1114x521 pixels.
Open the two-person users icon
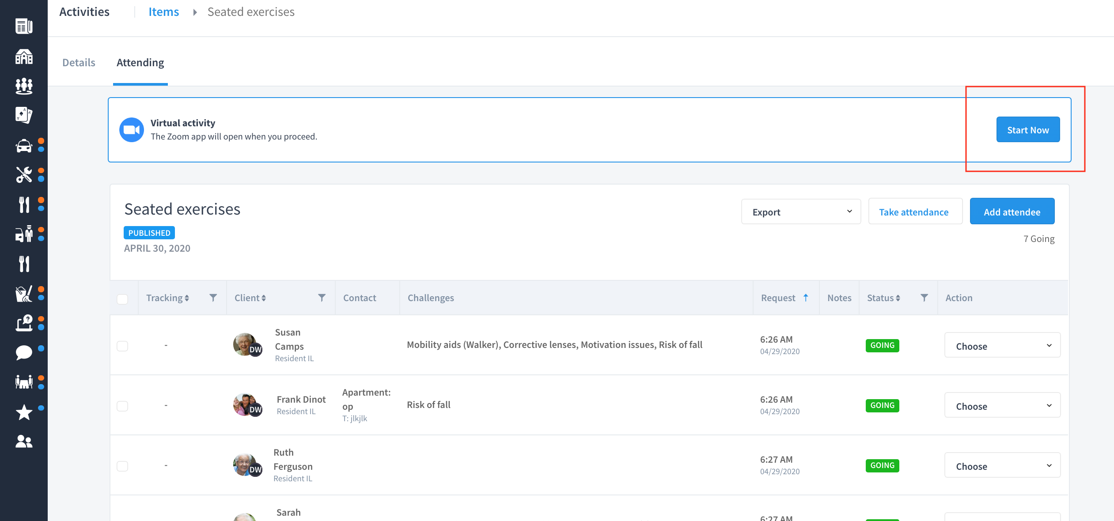pyautogui.click(x=24, y=441)
